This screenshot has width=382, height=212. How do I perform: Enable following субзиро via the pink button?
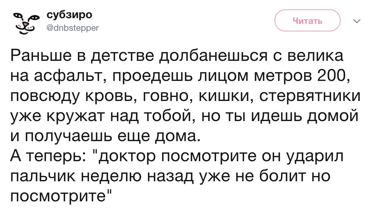pos(307,20)
